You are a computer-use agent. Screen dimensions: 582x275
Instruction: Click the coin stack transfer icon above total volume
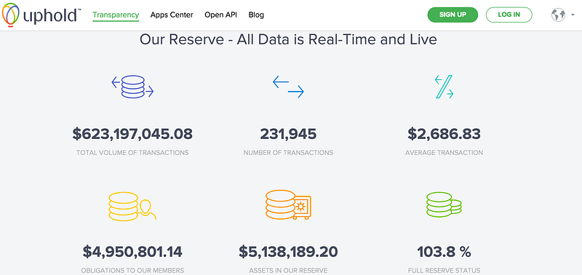132,87
